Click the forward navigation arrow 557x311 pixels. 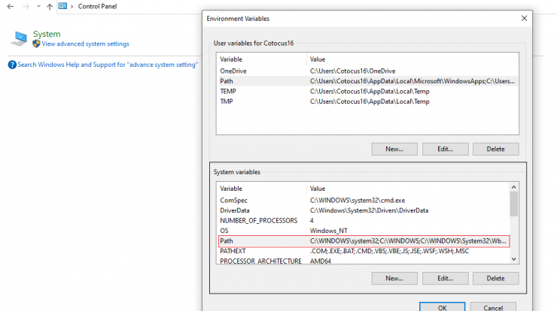coord(26,6)
